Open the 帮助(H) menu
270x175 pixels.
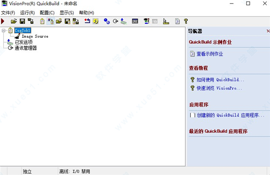coord(86,13)
